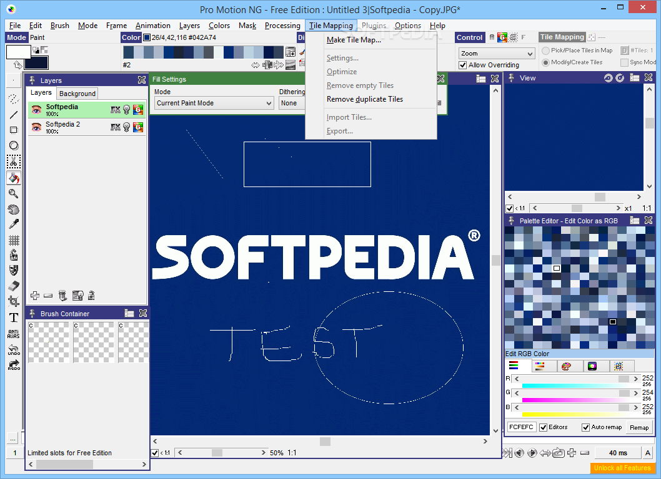The width and height of the screenshot is (661, 479).
Task: Open FX for the Softpedia 2 layer
Action: tap(116, 127)
